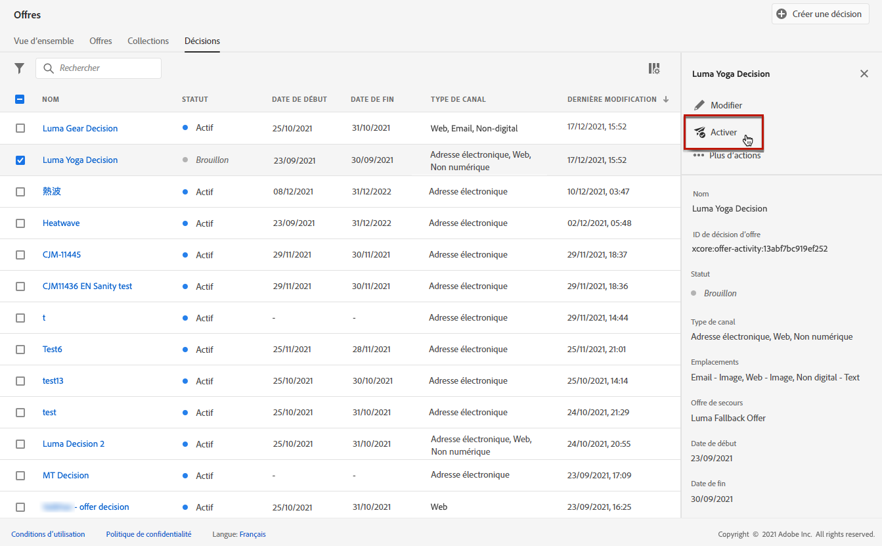
Task: Click the Luma Fallback Offer value
Action: point(728,418)
